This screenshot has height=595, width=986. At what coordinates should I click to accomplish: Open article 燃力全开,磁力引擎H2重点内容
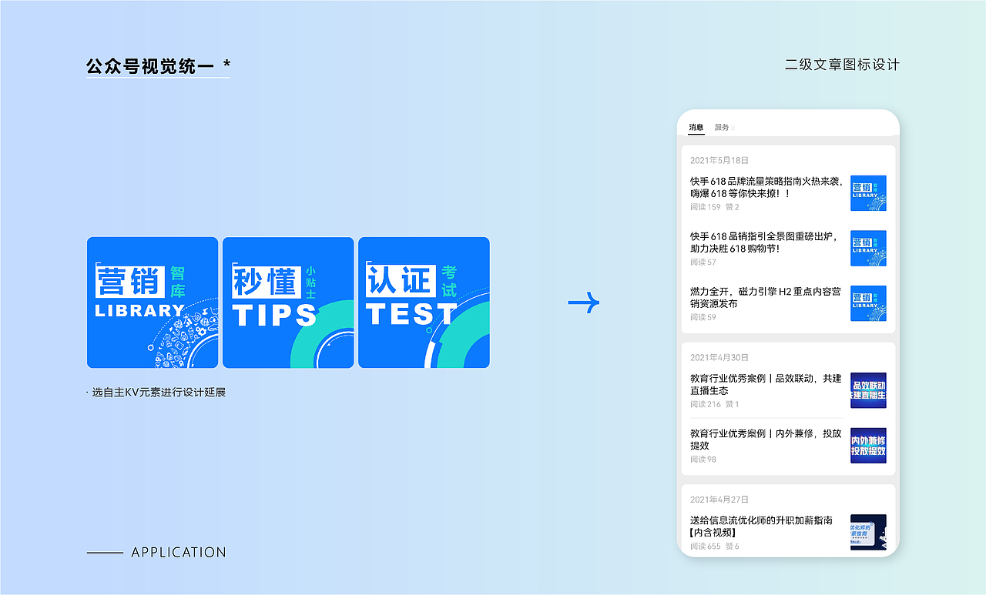(x=766, y=297)
